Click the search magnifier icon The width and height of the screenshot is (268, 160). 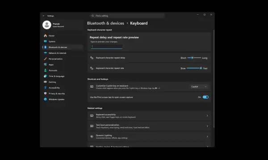[92, 16]
